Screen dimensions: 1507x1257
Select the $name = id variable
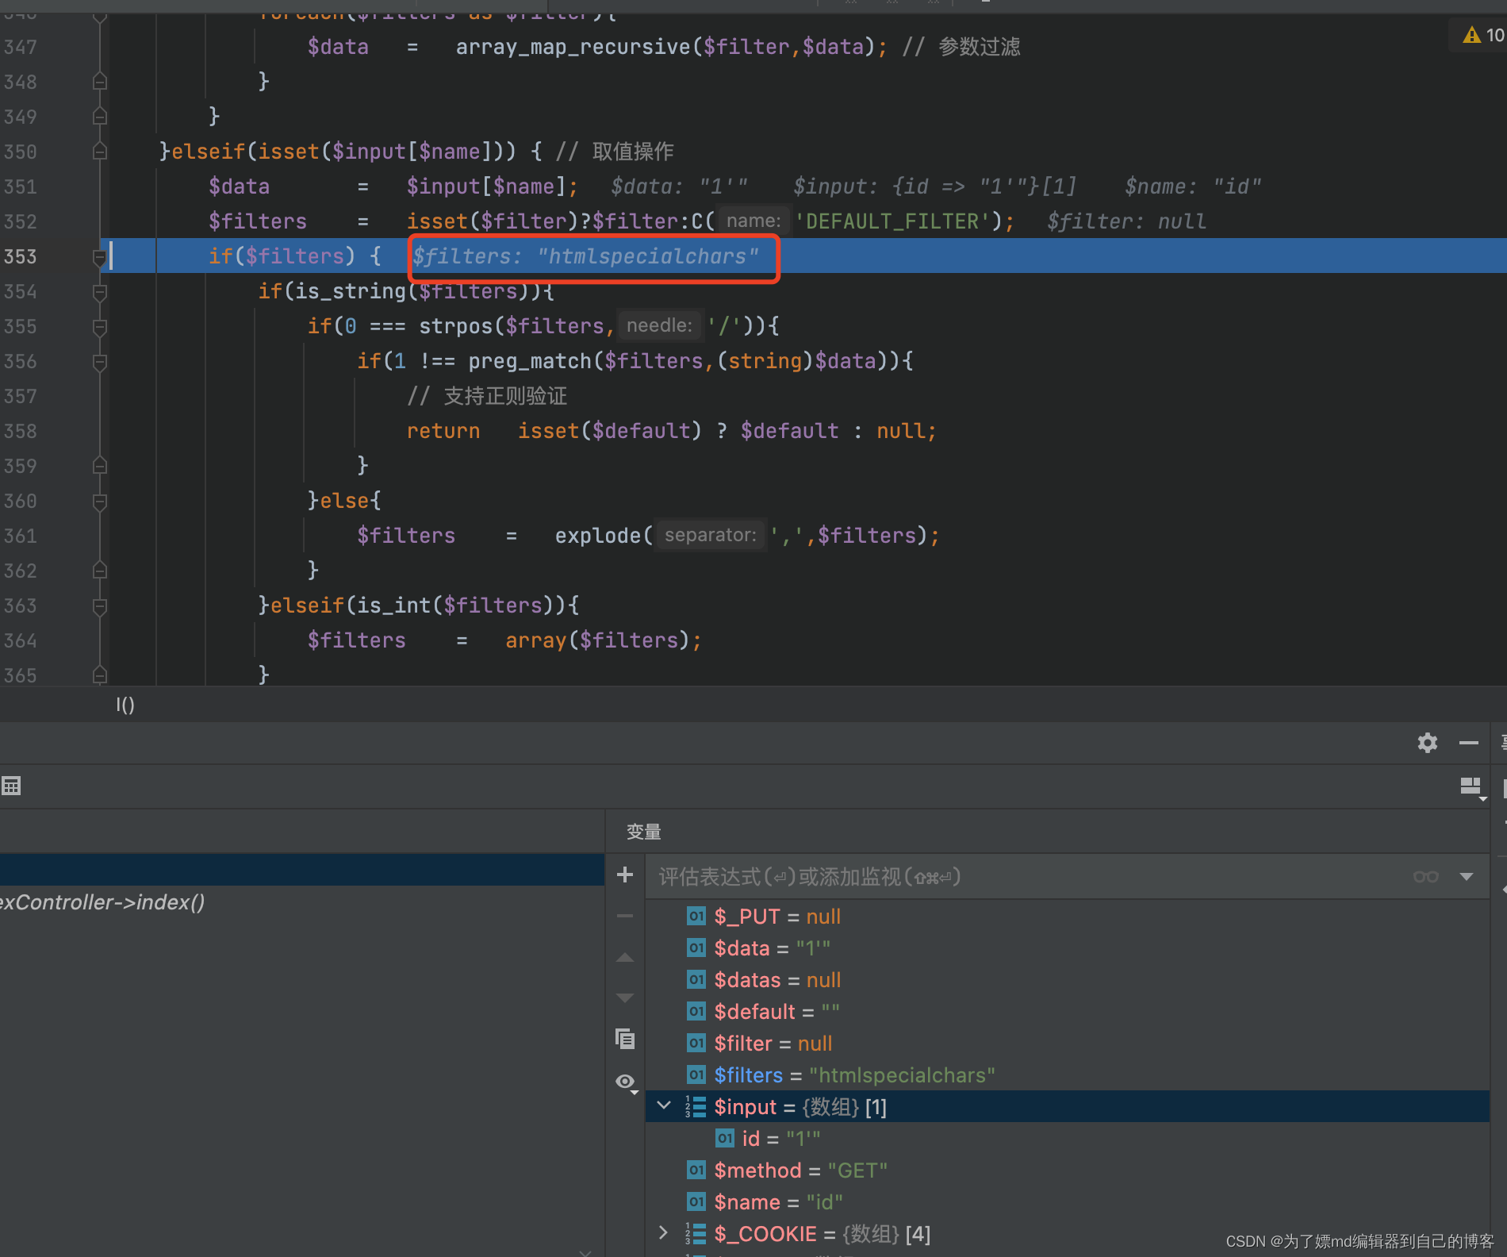[x=1068, y=1202]
